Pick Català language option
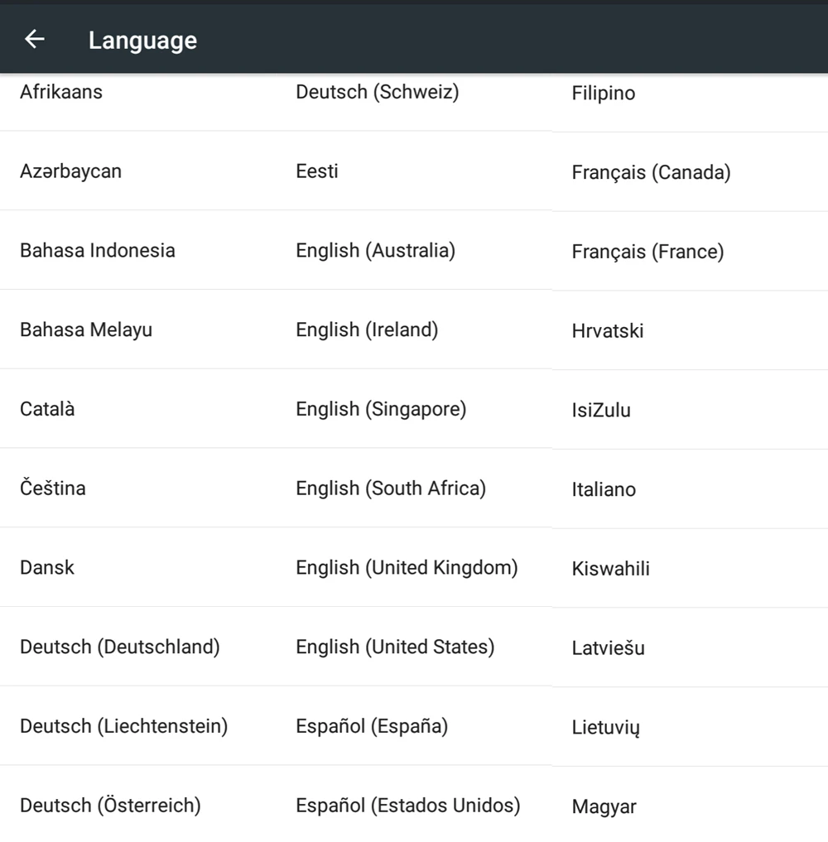 47,409
